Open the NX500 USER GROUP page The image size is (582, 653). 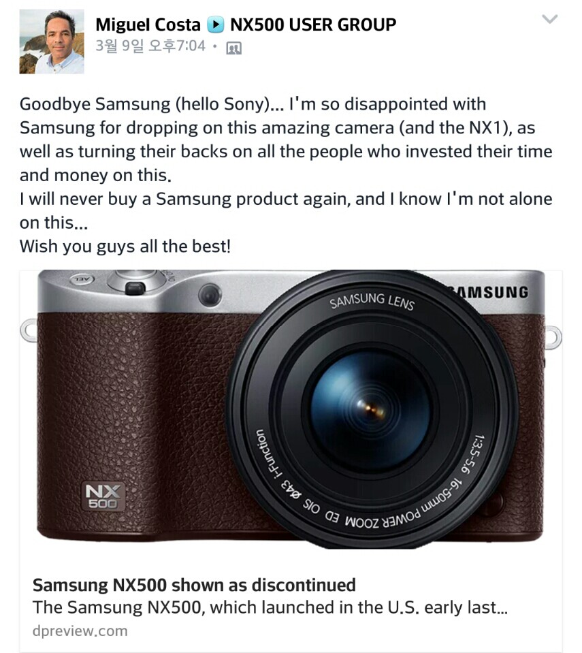point(313,25)
